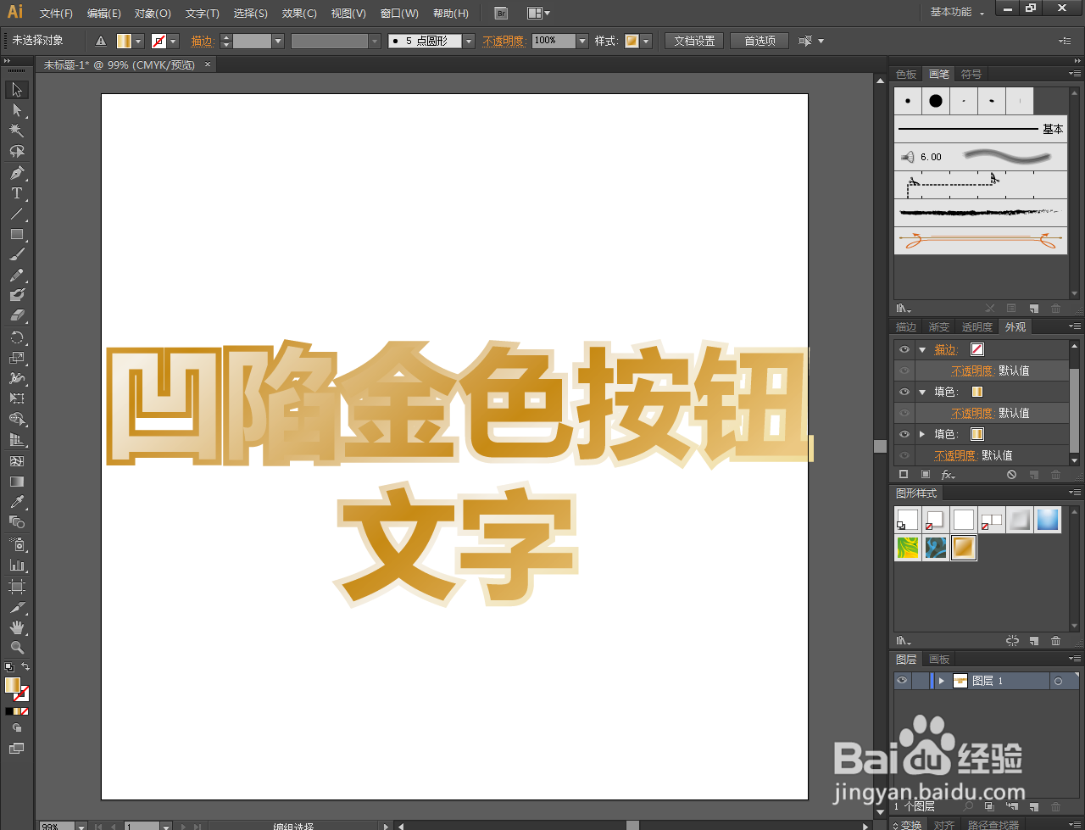Select the Gradient tool

(17, 481)
